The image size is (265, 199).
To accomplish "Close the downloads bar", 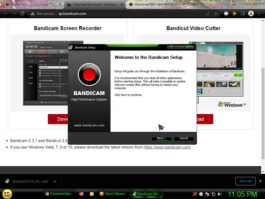I will tap(260, 181).
